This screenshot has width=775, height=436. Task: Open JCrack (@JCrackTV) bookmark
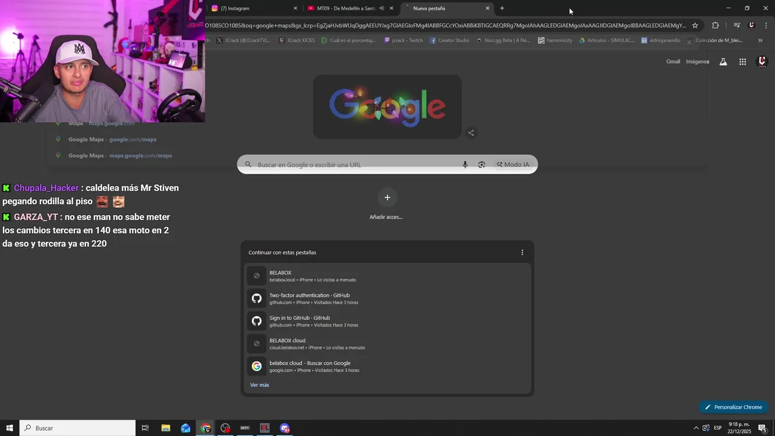(x=243, y=41)
